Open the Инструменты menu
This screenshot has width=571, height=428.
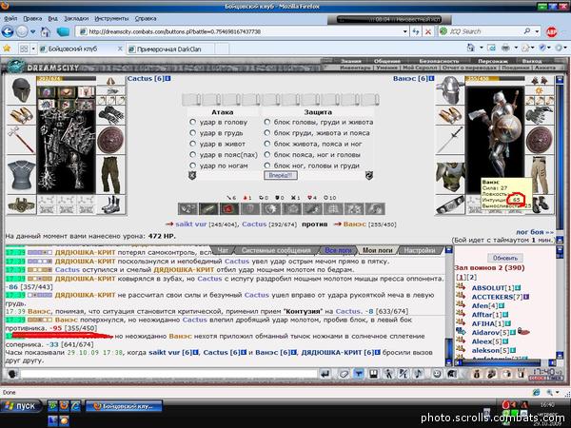[111, 18]
